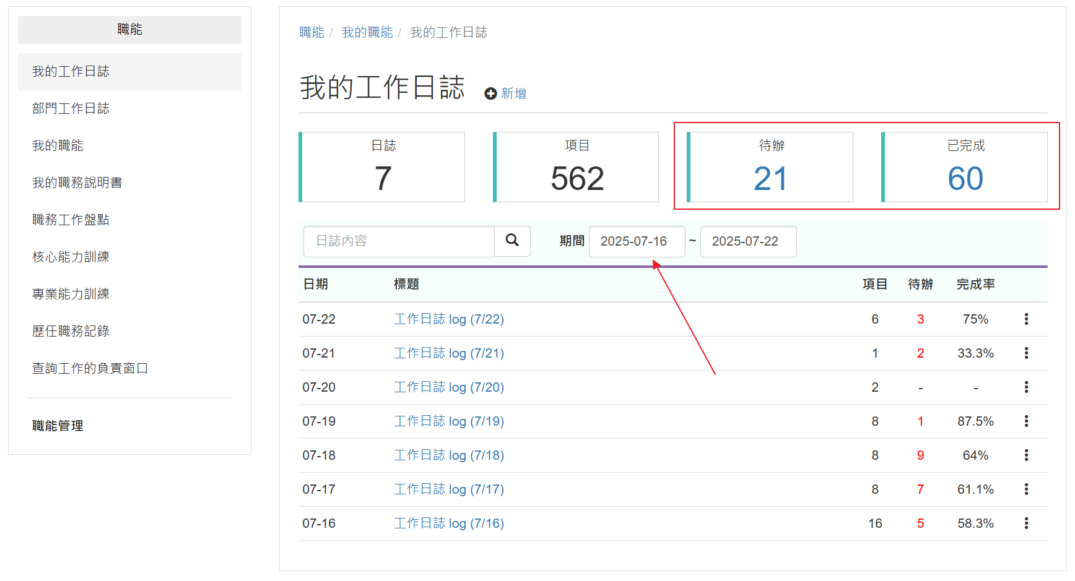1075x581 pixels.
Task: Open 部門工作日誌 in the sidebar
Action: [x=129, y=109]
